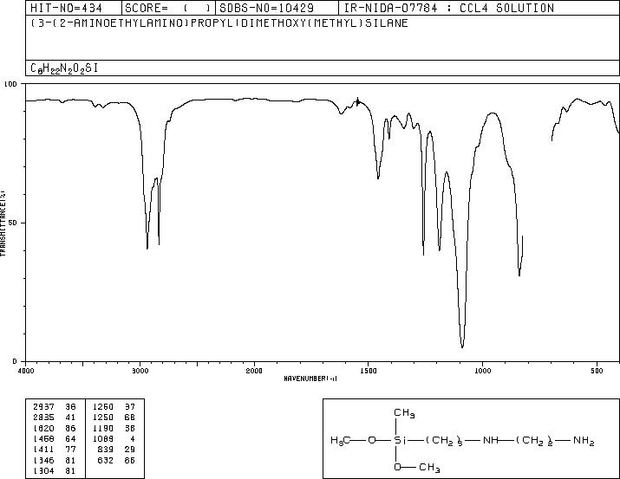620x479 pixels.
Task: Click transmittance 68 beside 1250
Action: pos(130,418)
